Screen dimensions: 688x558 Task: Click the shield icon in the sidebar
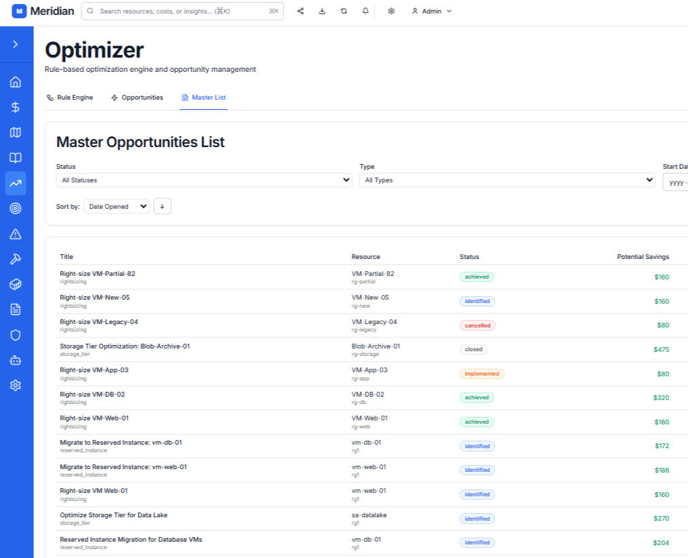click(16, 335)
